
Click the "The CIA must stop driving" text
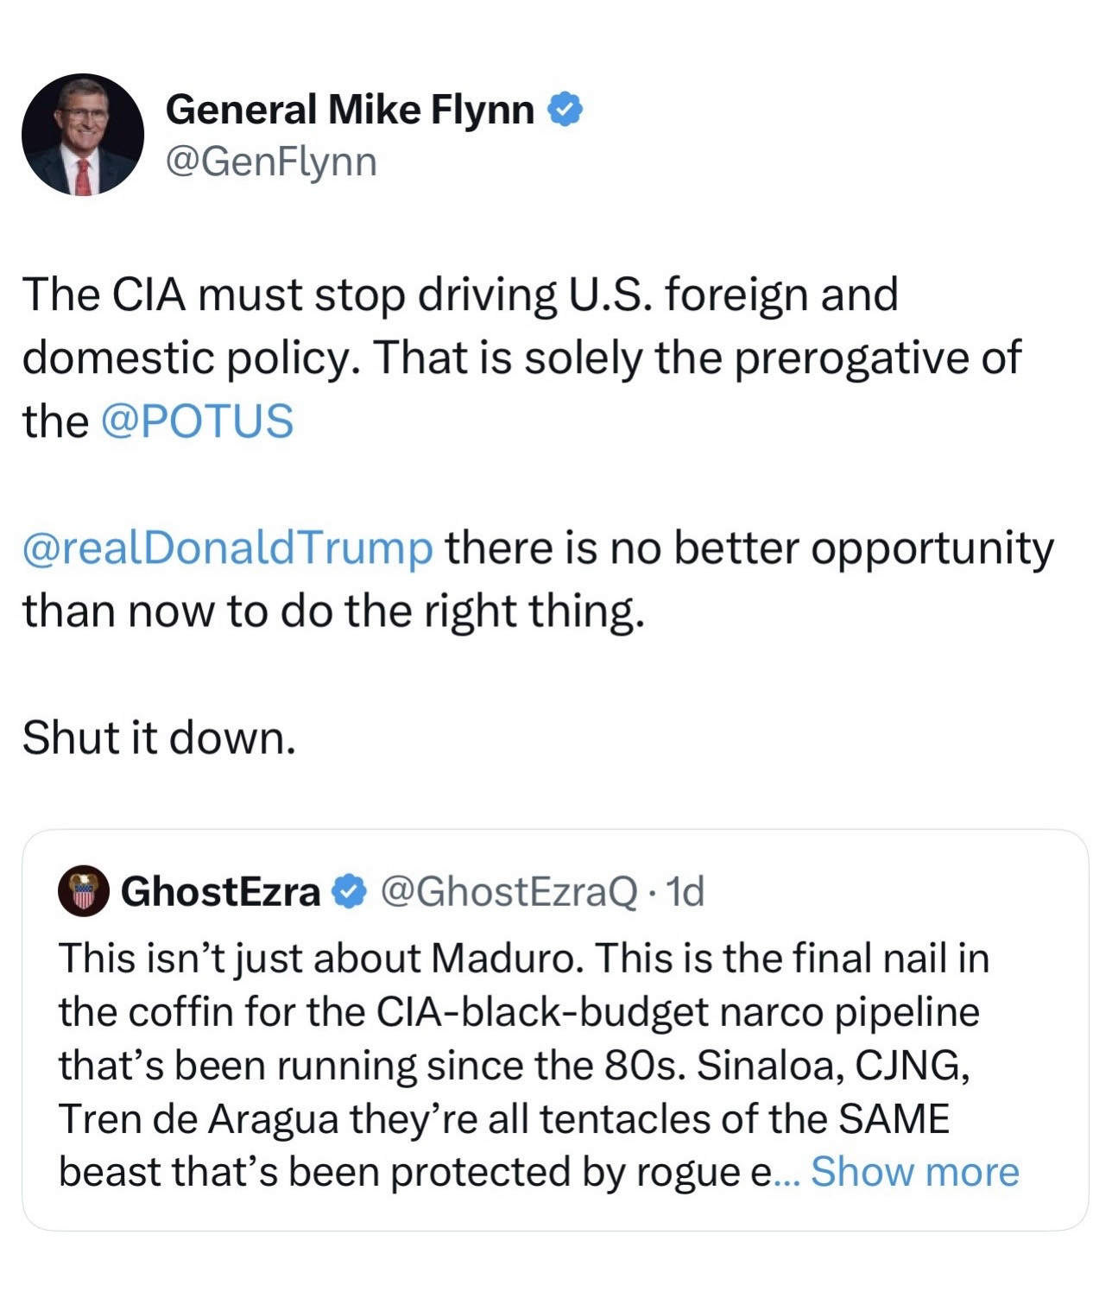289,294
